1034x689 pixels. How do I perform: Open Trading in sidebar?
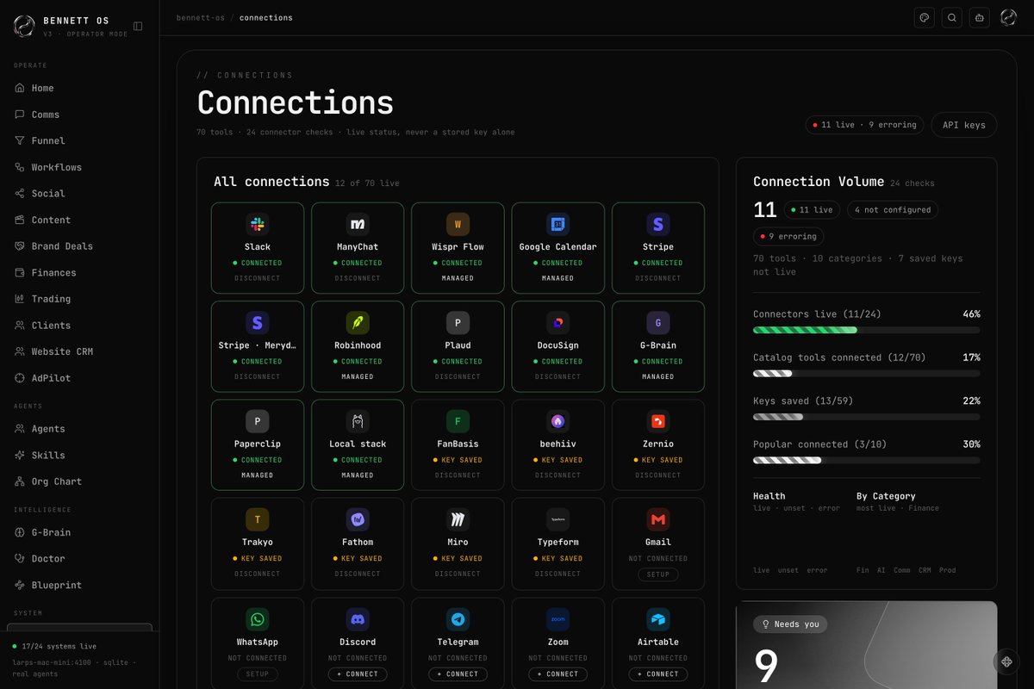[x=79, y=299]
